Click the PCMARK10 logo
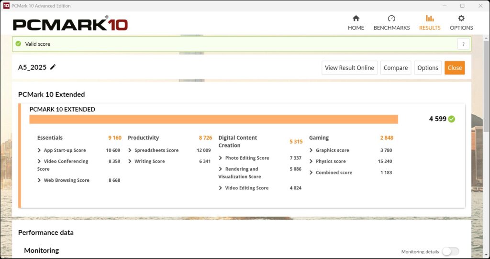 [x=70, y=24]
